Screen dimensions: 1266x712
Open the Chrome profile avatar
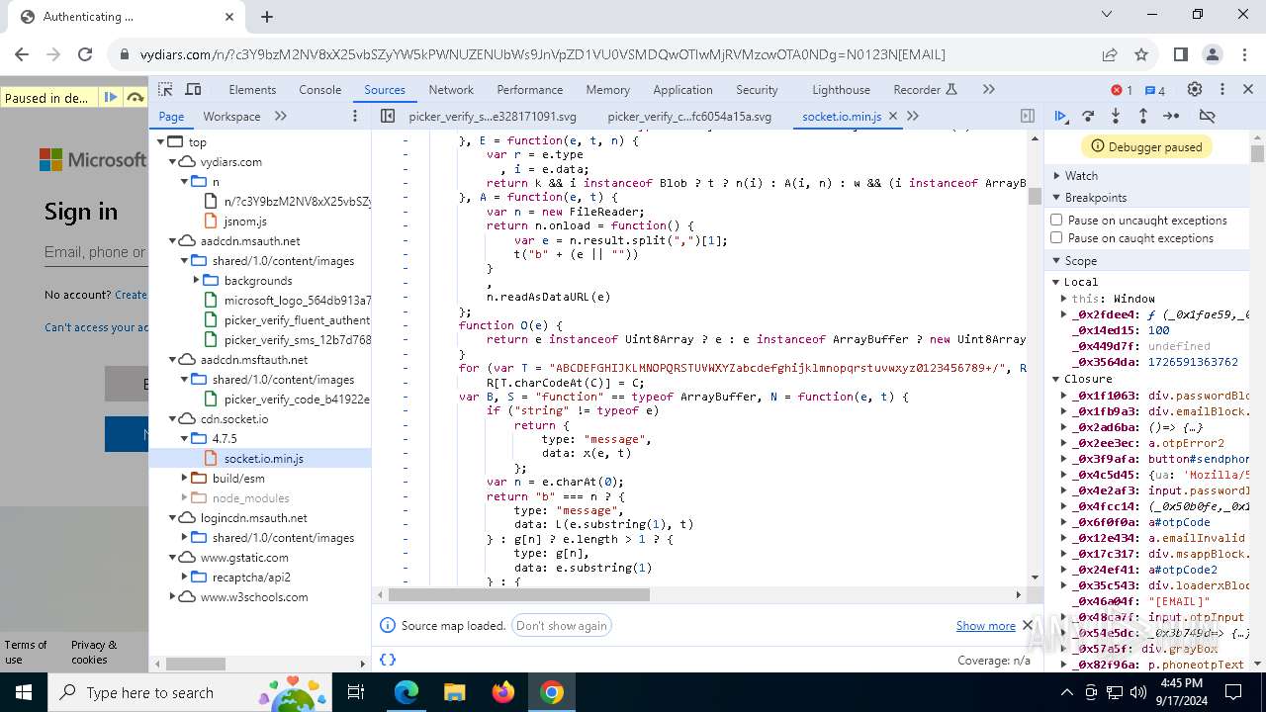pyautogui.click(x=1213, y=54)
